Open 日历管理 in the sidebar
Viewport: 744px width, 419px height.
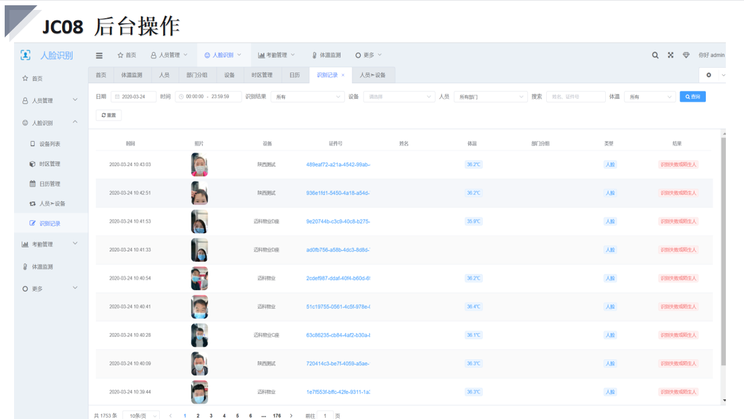click(x=49, y=184)
